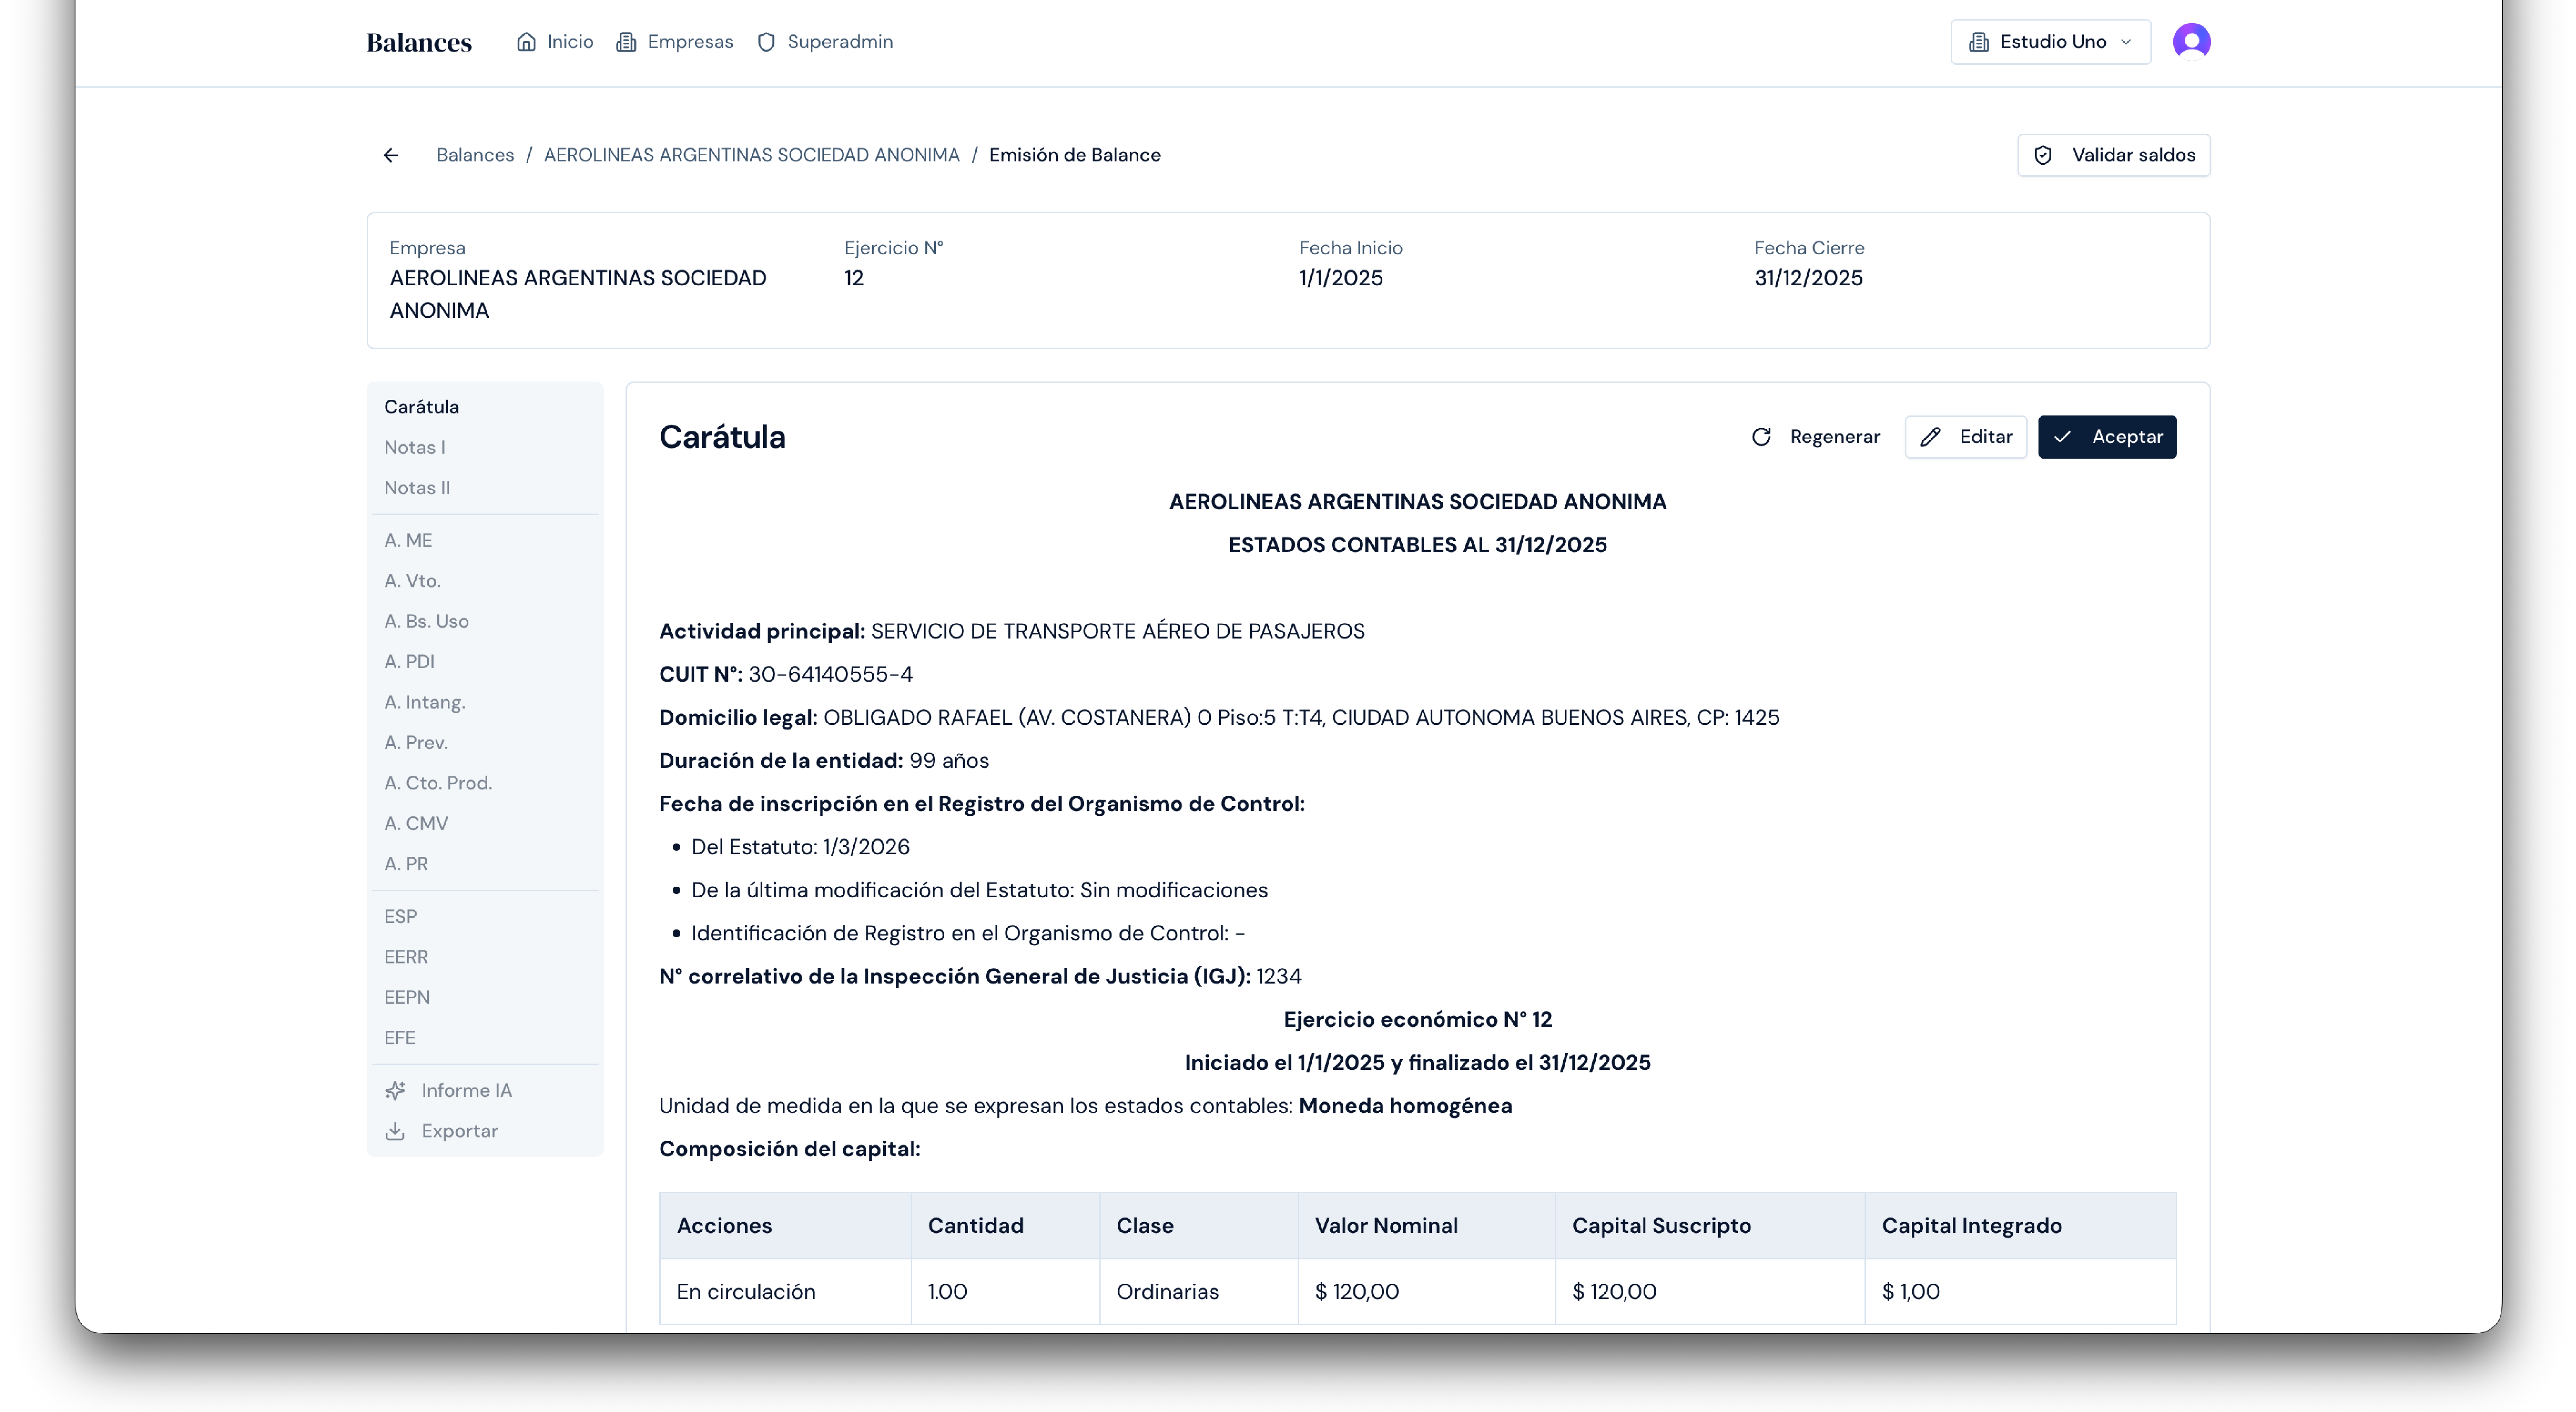This screenshot has height=1412, width=2576.
Task: Open the ESP section in sidebar
Action: click(401, 915)
